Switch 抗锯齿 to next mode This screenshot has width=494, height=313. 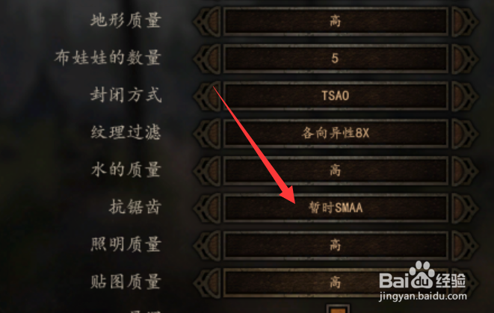[x=465, y=208]
